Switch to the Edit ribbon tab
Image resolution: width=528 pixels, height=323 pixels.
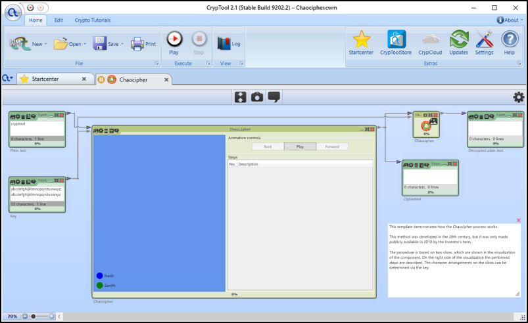pos(59,20)
